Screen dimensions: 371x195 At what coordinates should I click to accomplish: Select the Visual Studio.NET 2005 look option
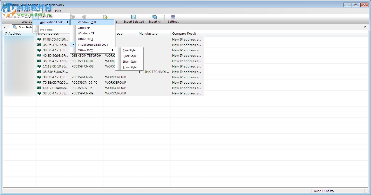click(93, 45)
